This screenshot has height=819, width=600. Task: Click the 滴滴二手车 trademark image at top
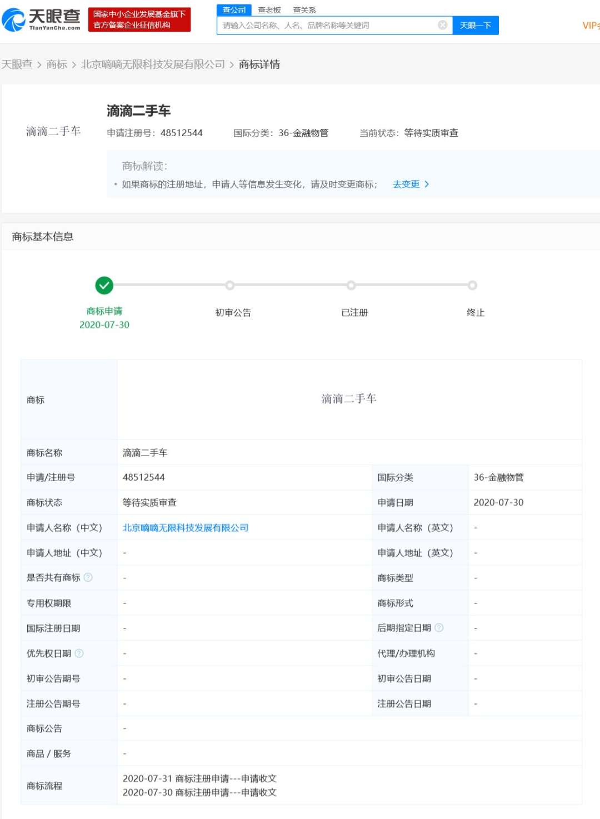pyautogui.click(x=53, y=132)
